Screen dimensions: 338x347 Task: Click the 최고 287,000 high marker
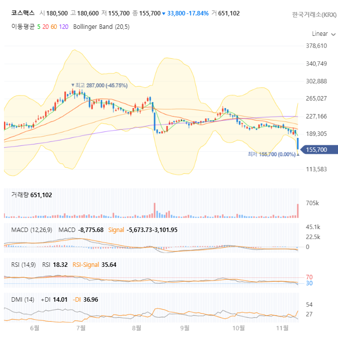point(99,85)
